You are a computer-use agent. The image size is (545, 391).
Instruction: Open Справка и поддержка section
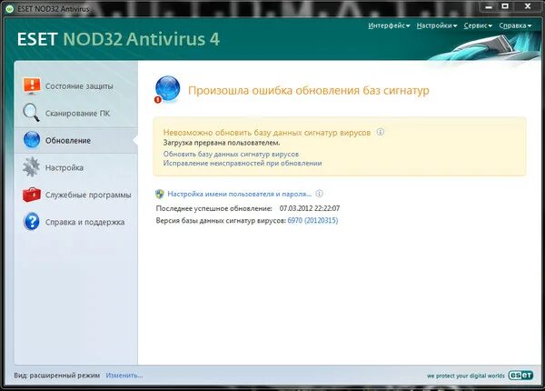tap(76, 222)
